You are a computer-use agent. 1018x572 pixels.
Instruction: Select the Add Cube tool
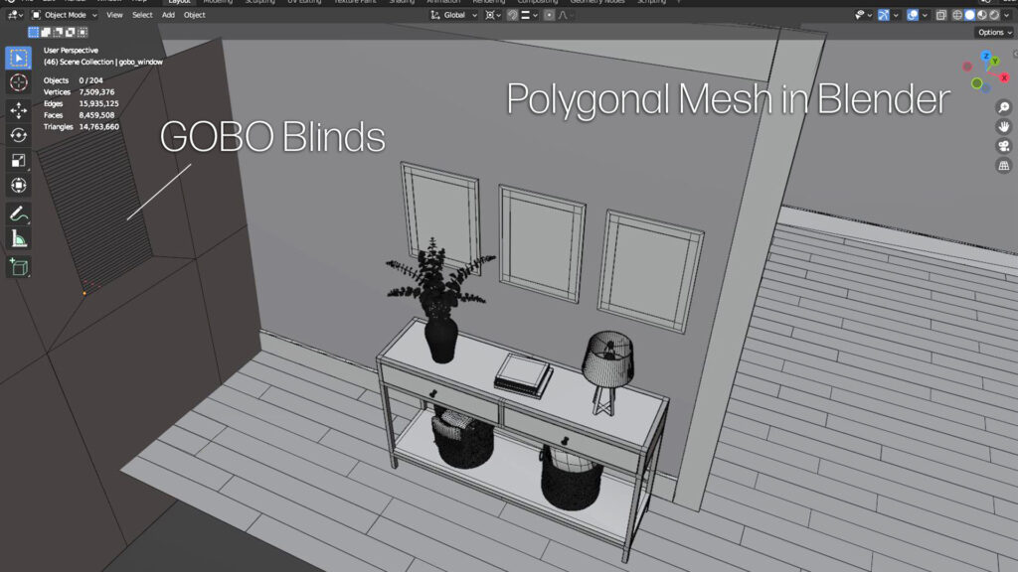click(19, 266)
